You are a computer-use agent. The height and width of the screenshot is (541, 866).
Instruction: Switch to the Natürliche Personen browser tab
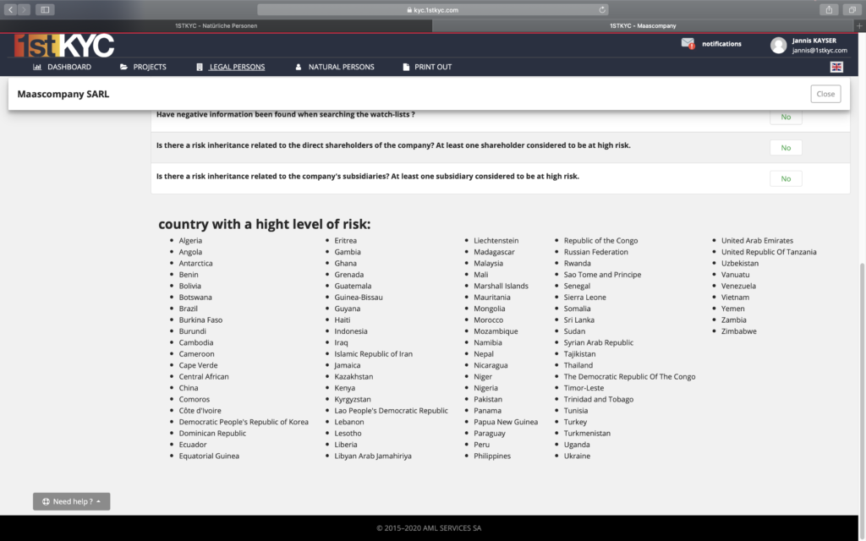click(216, 25)
